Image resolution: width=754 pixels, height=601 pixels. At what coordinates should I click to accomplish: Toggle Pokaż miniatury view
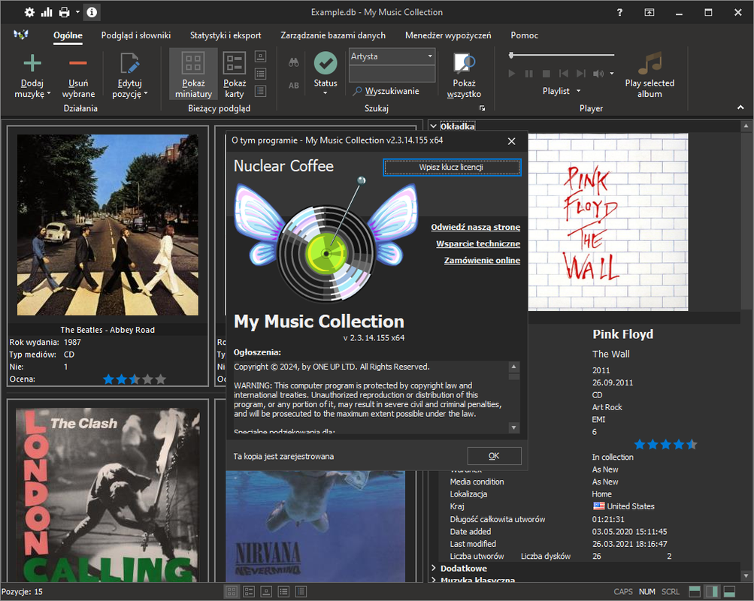(x=193, y=74)
